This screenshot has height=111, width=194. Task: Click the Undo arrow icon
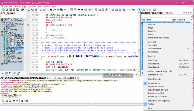41,9
